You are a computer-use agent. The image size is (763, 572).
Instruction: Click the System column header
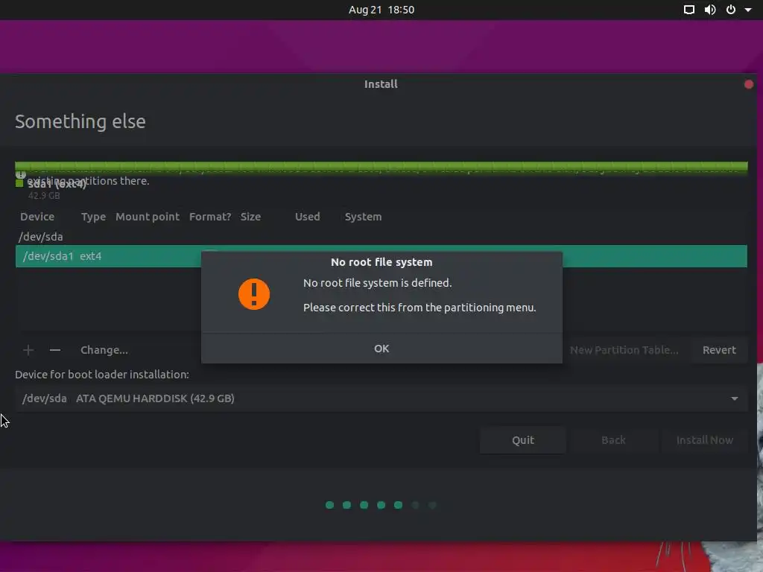click(363, 217)
